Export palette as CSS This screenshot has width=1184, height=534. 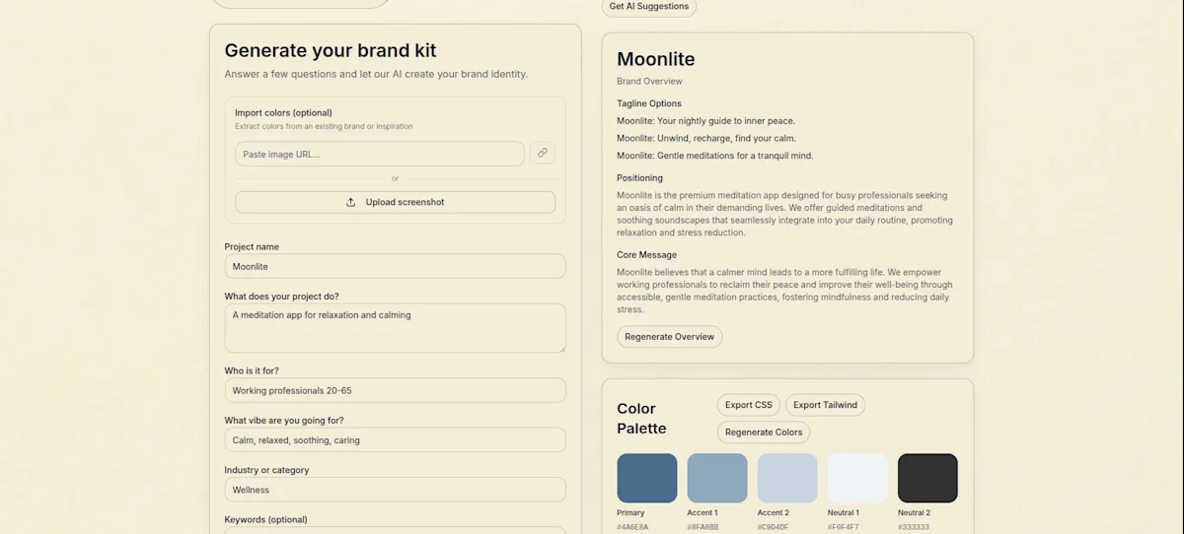(748, 405)
